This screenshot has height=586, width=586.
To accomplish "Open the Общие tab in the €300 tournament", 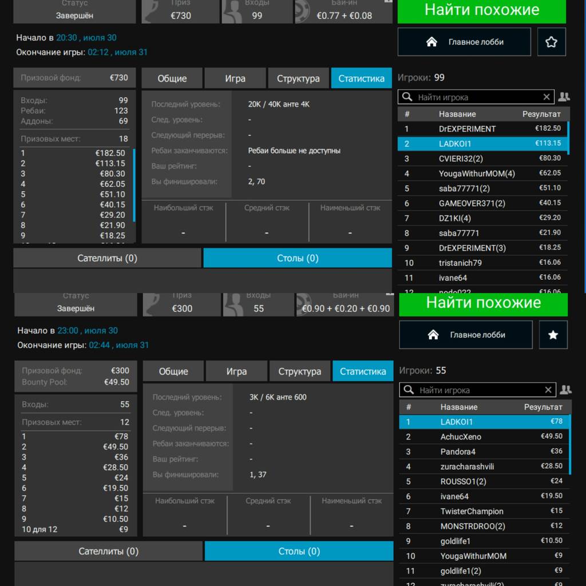I will pyautogui.click(x=173, y=371).
